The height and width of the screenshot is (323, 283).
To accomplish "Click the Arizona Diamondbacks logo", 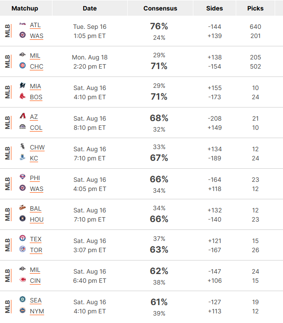I will pos(22,116).
